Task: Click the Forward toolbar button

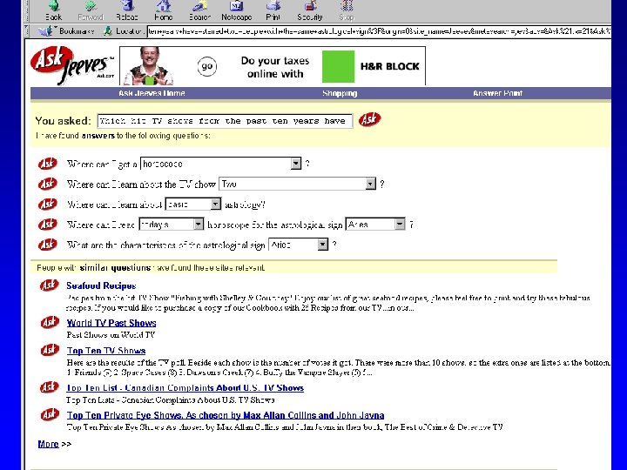Action: coord(91,10)
